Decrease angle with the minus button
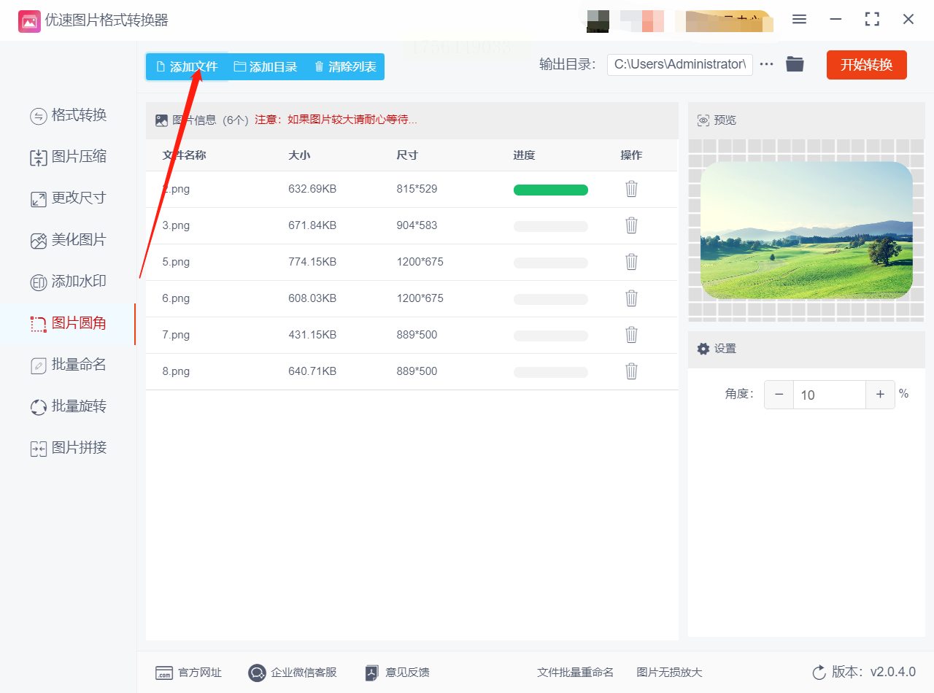Screen dimensions: 934x693 coord(779,395)
